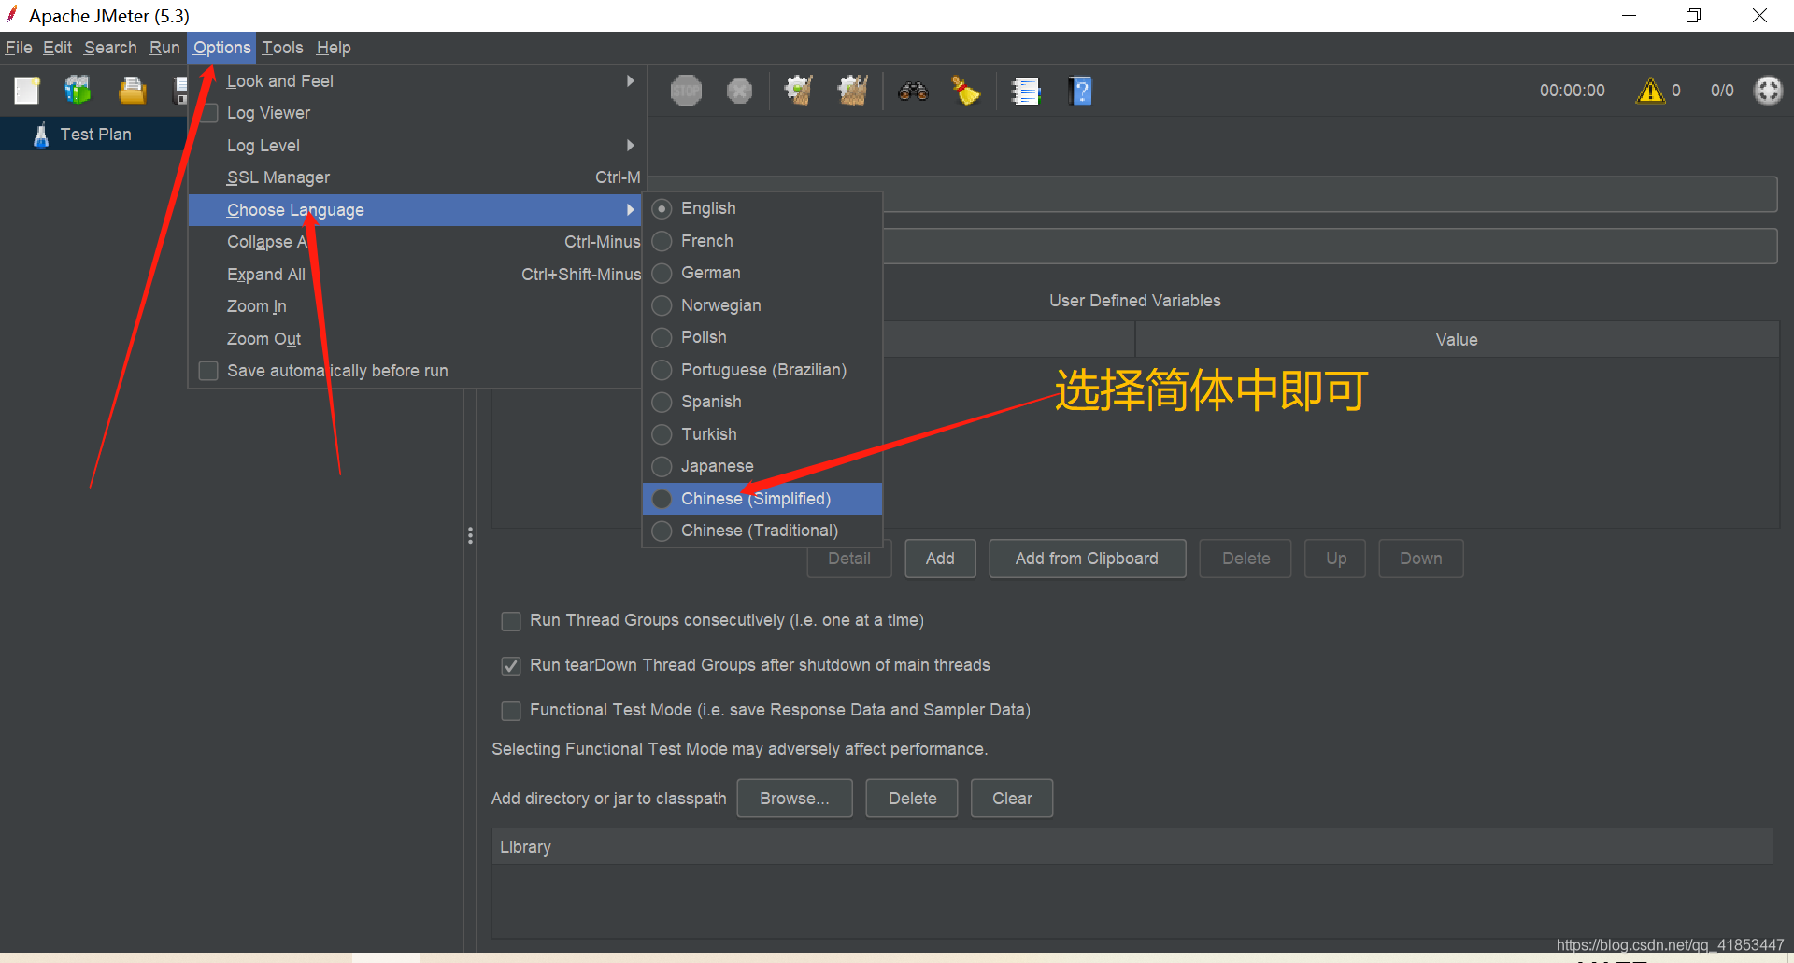Click the Comments input field

[1330, 247]
